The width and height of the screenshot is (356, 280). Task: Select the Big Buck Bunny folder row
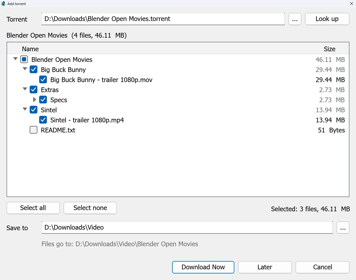(x=178, y=70)
